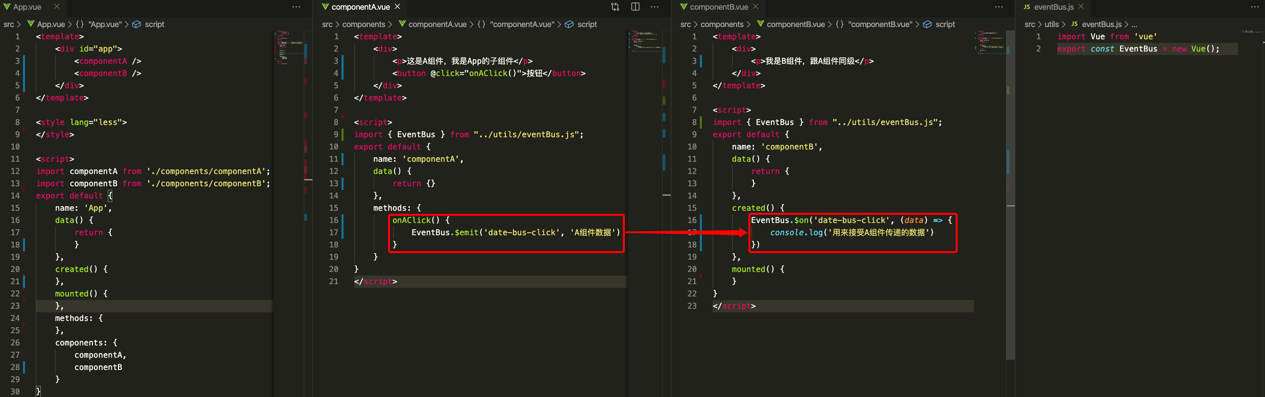Activate the eventBus.js tab
The height and width of the screenshot is (397, 1265).
[x=1053, y=7]
